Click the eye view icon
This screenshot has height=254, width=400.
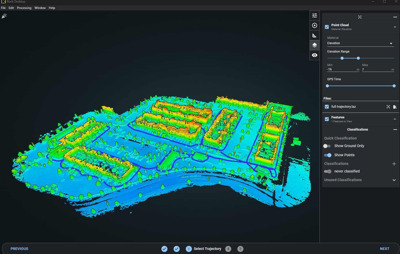pyautogui.click(x=315, y=55)
